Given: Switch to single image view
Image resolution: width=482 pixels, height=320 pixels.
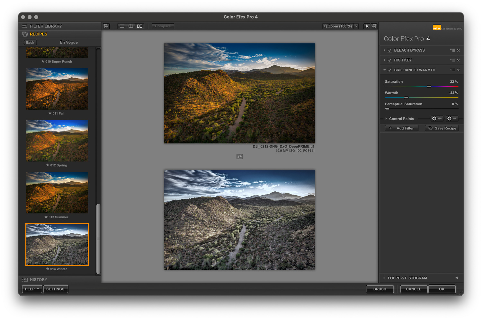Looking at the screenshot, I should tap(122, 26).
